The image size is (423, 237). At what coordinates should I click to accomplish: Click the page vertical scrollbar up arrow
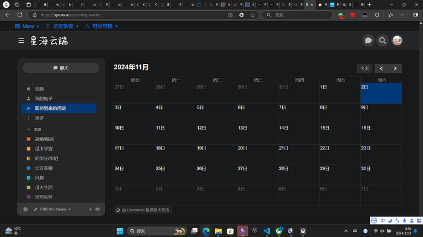click(421, 24)
